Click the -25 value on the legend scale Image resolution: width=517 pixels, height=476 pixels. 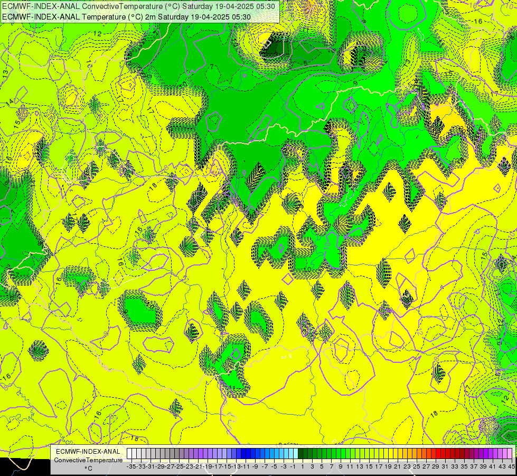[179, 466]
